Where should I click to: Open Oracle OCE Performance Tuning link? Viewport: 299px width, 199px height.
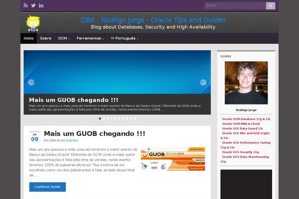pyautogui.click(x=245, y=145)
